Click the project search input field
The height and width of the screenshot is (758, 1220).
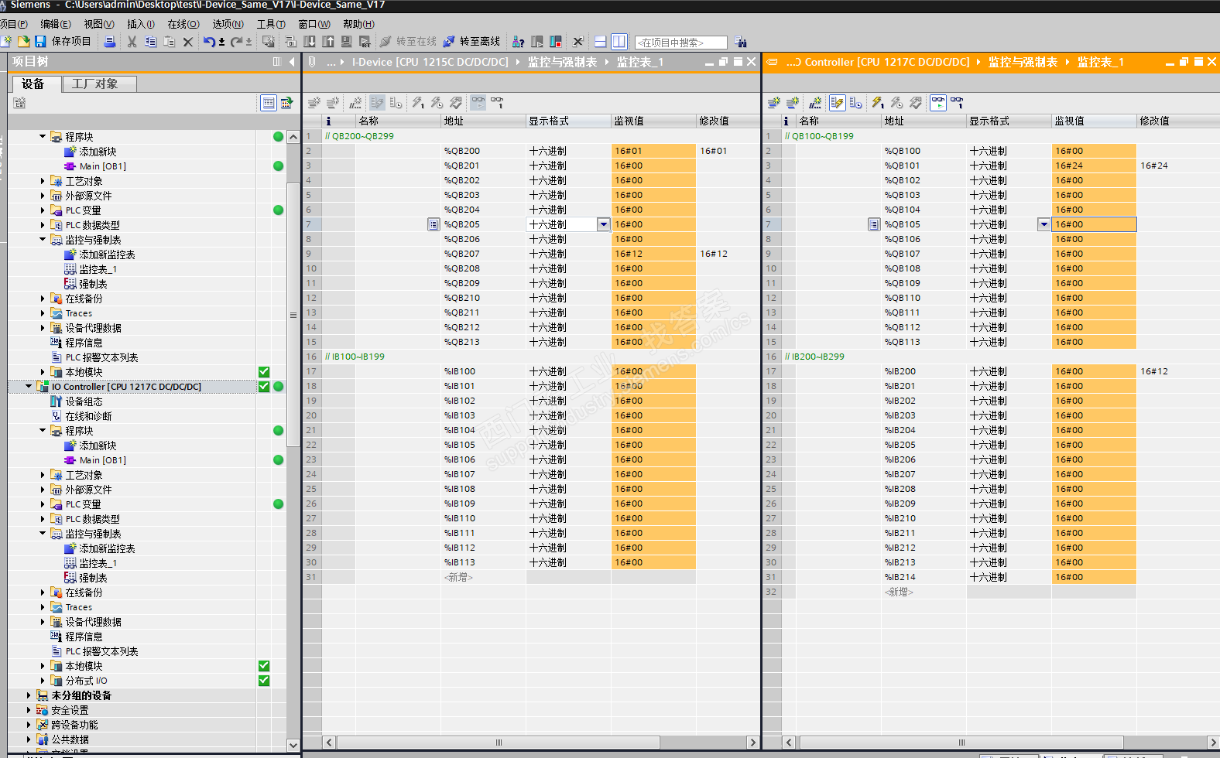coord(680,43)
